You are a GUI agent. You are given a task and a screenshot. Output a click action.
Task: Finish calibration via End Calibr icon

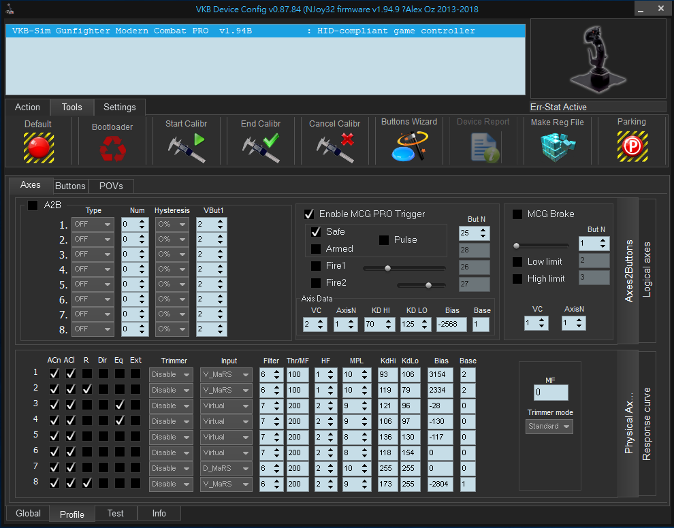(261, 148)
